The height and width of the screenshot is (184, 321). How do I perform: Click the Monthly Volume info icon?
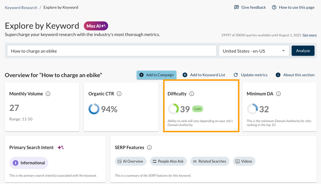[48, 94]
